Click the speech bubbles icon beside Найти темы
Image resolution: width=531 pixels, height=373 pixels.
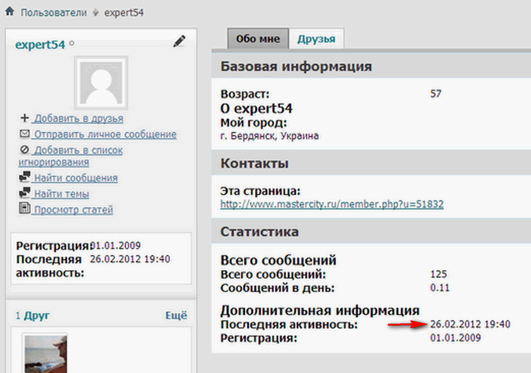click(x=25, y=192)
